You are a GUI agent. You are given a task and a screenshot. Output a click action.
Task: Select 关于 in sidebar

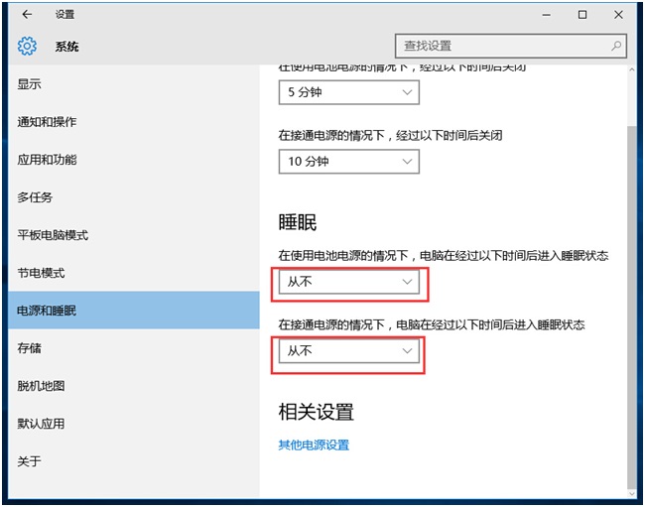[30, 461]
